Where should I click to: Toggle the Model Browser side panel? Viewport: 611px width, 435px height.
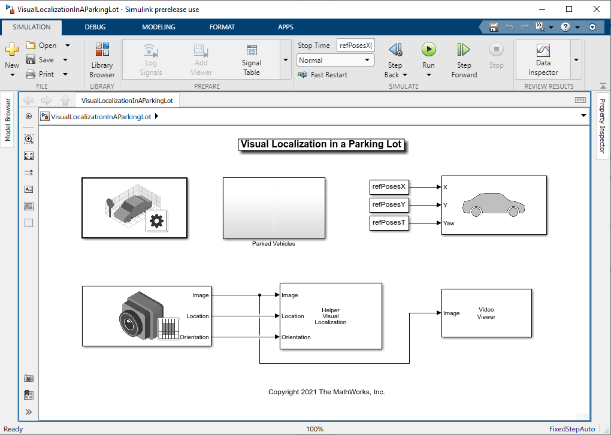pos(8,119)
